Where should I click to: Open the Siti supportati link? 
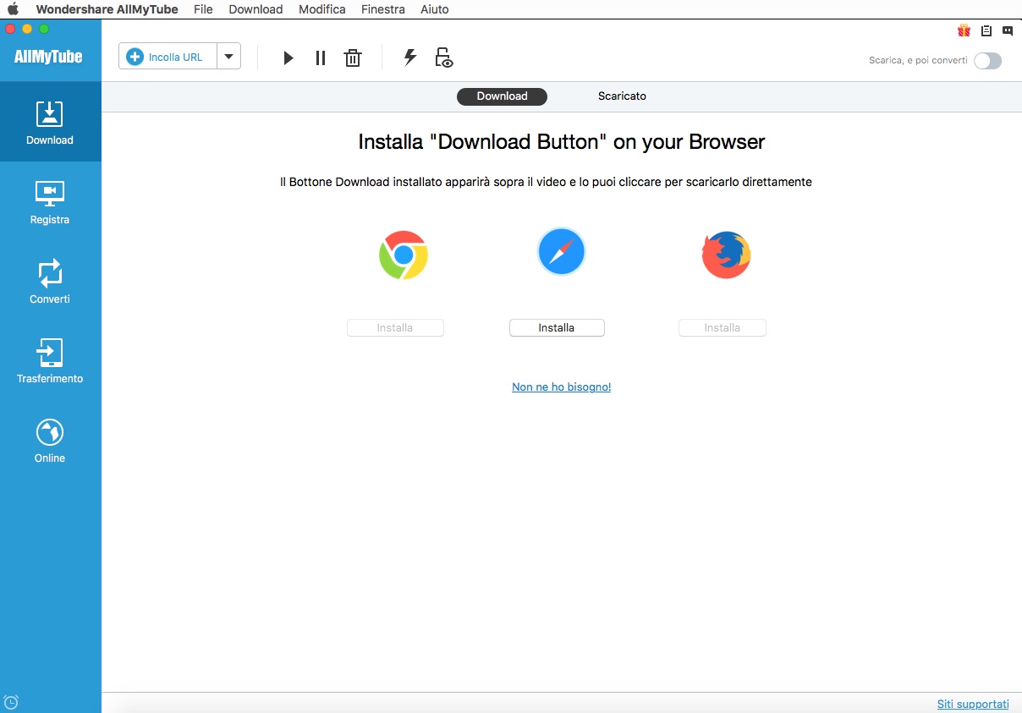[973, 704]
